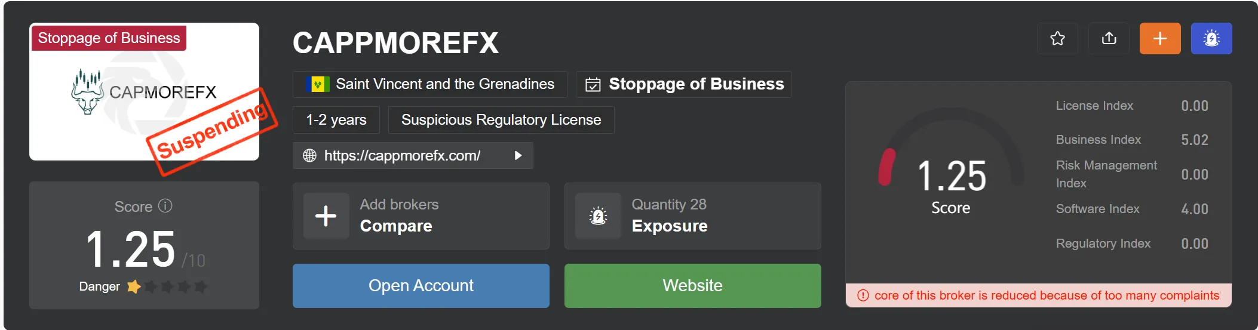Viewport: 1258px width, 330px height.
Task: Click the CAPPMOREFX title heading
Action: pos(395,43)
